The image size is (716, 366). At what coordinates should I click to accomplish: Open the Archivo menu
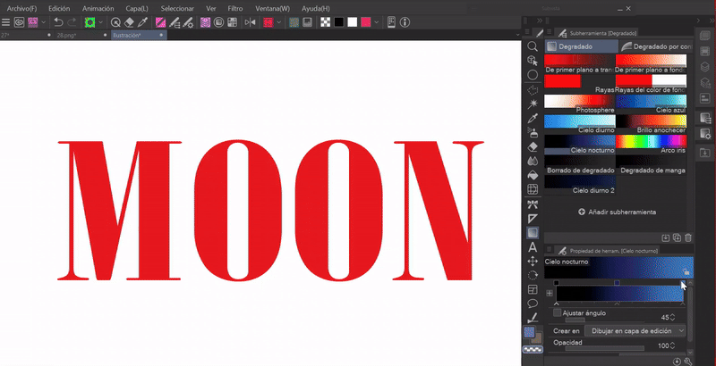point(21,8)
